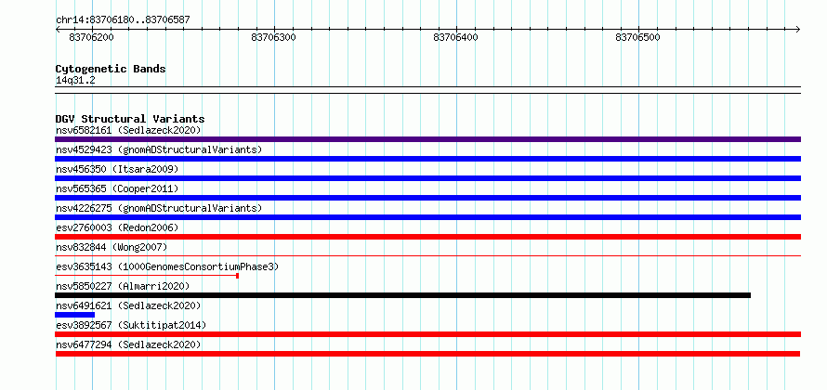Click the red bar under nsv6477294
Image resolution: width=827 pixels, height=390 pixels.
(427, 354)
